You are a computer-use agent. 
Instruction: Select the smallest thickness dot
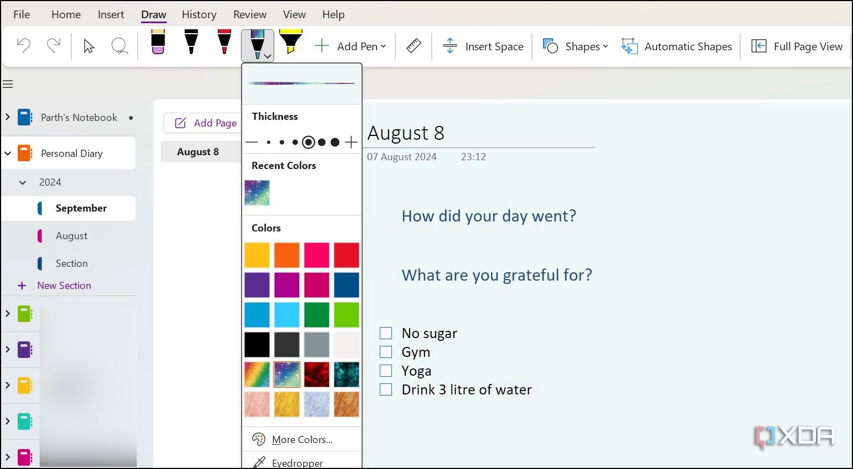pyautogui.click(x=269, y=143)
